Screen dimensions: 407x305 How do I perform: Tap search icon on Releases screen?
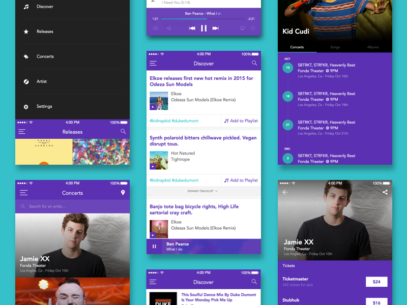tap(123, 132)
